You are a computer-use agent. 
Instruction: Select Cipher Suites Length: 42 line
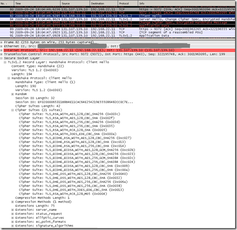point(37,106)
